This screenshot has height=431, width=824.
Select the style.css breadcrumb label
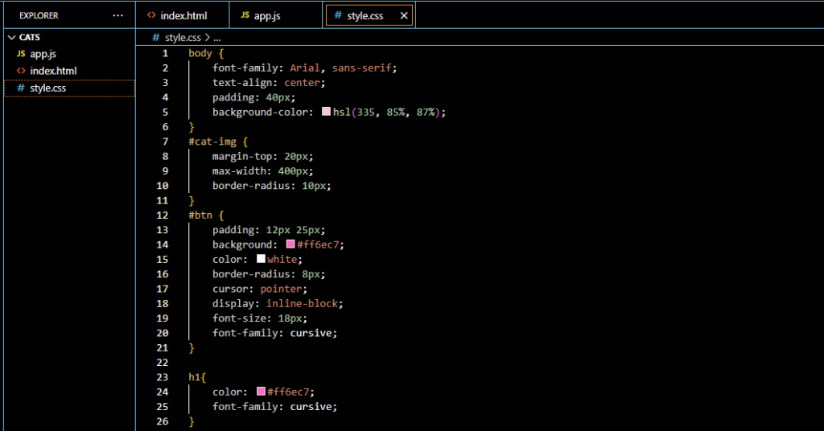(x=184, y=37)
